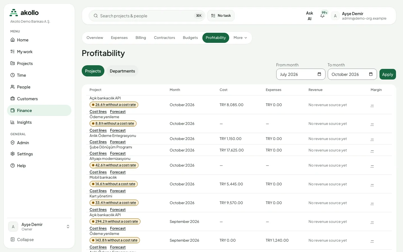
Task: Open the People section
Action: tap(39, 87)
